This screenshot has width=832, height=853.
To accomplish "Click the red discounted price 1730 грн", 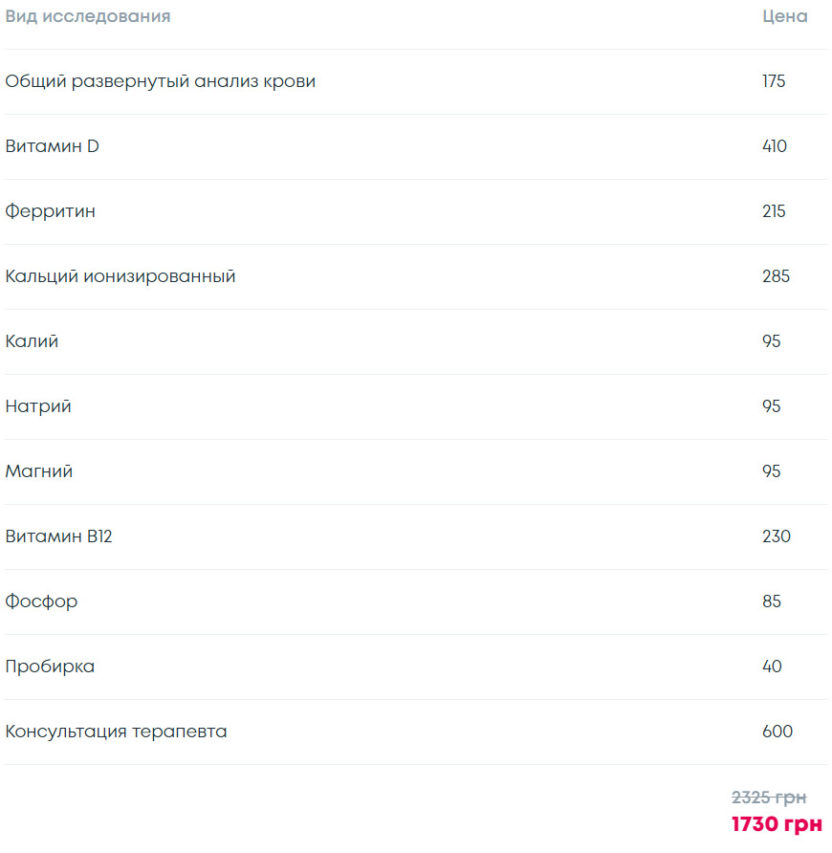I will (x=777, y=824).
